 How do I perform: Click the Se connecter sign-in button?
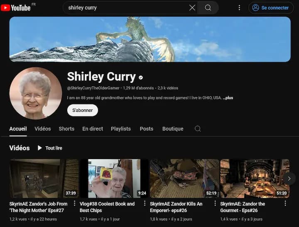pos(271,7)
